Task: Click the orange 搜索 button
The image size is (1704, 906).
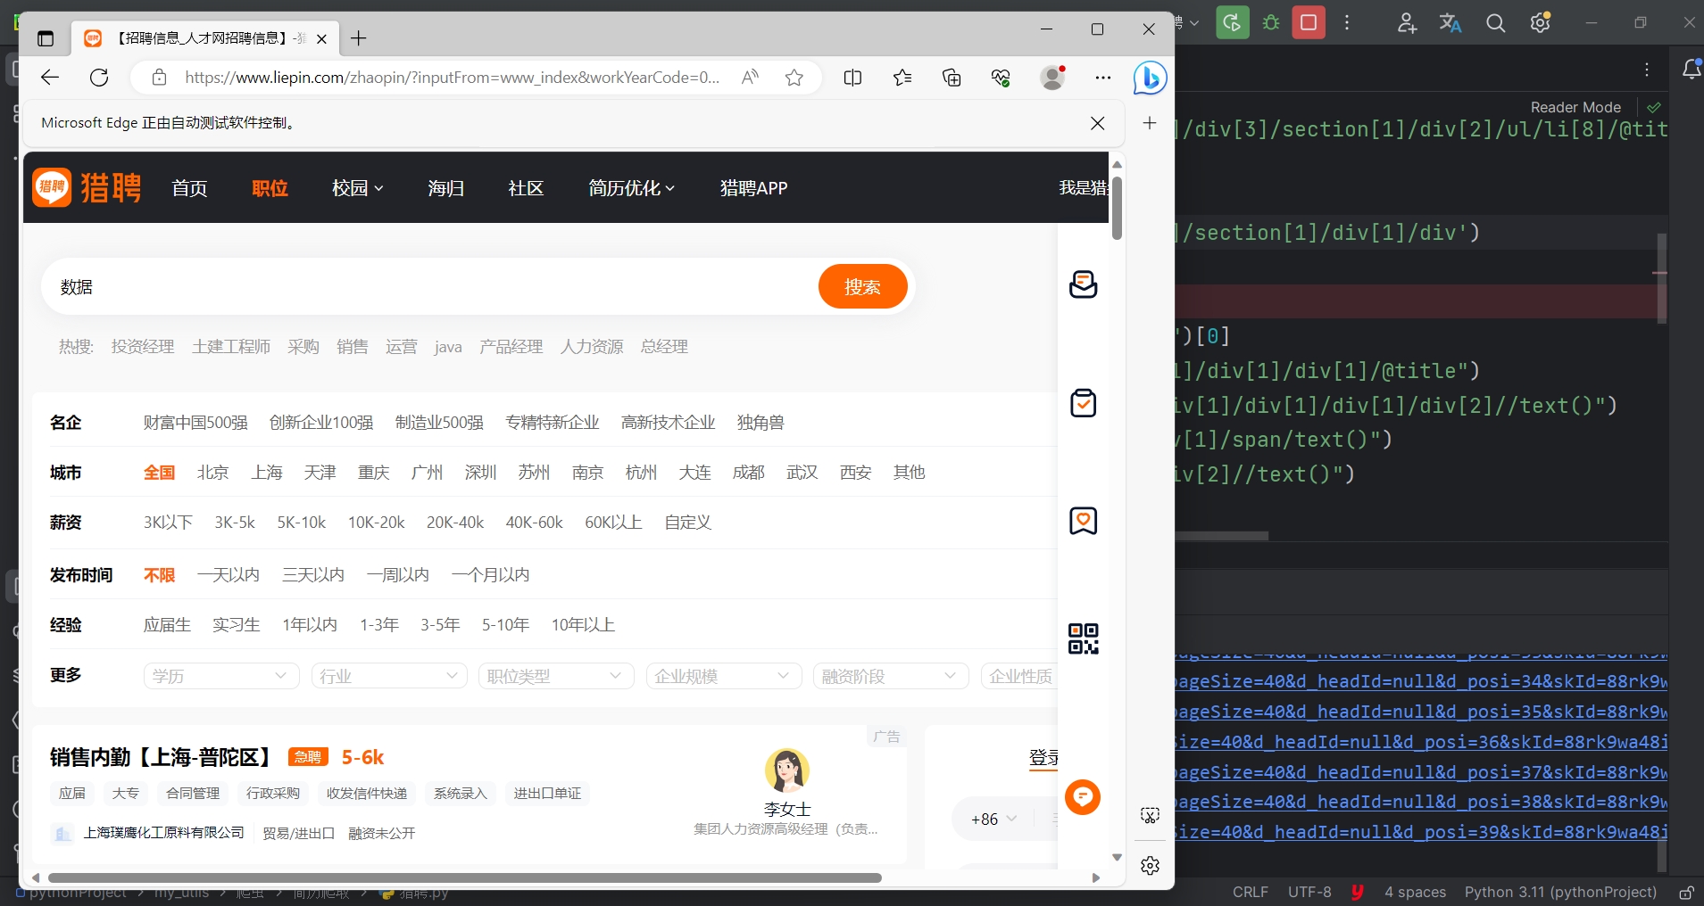Action: tap(862, 286)
